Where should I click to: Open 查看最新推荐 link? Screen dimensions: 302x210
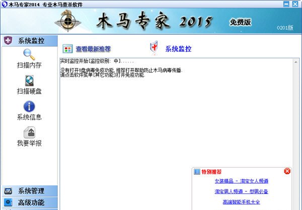click(93, 49)
